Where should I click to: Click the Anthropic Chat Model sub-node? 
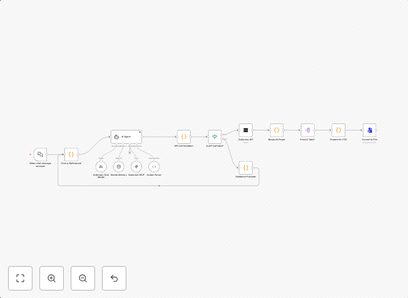(x=101, y=166)
